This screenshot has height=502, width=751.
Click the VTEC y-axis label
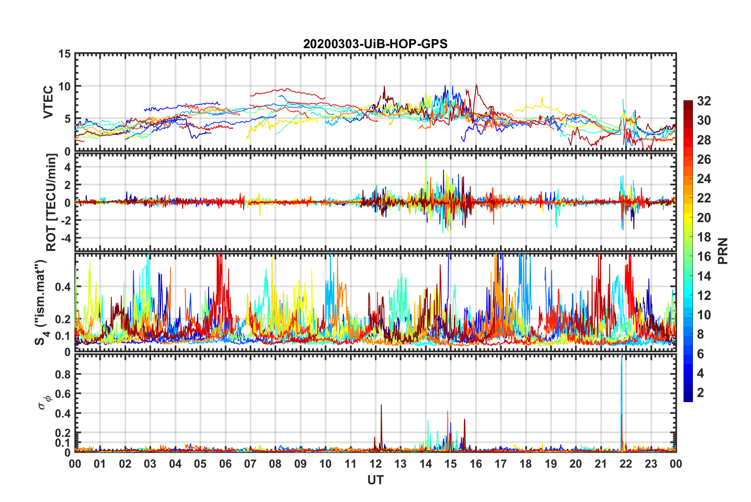tap(48, 102)
